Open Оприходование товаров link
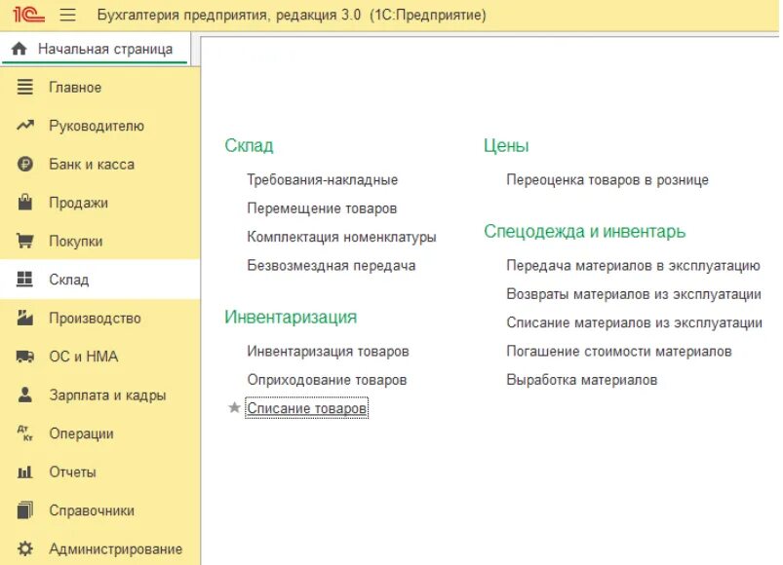 327,380
